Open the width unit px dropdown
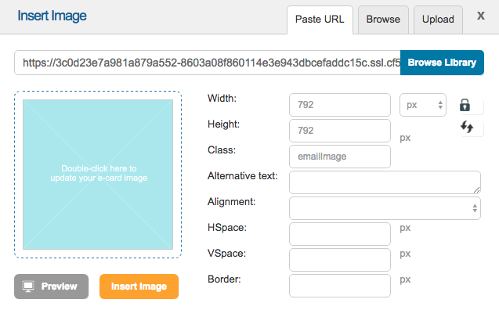499x310 pixels. (x=423, y=105)
